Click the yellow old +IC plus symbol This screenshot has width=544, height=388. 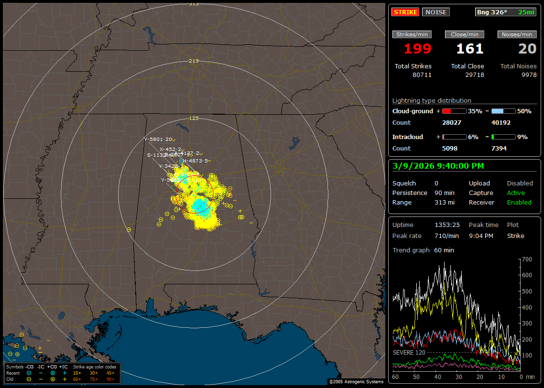tap(65, 379)
